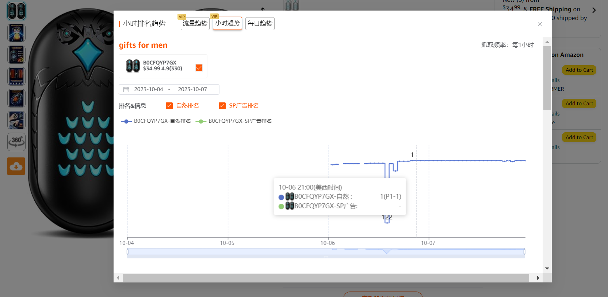Open the 360° product view

tap(16, 142)
